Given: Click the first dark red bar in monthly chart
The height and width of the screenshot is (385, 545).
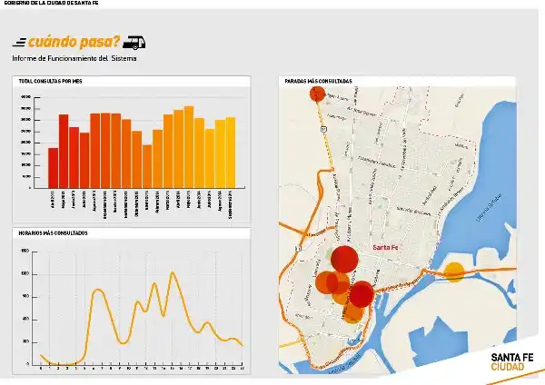Looking at the screenshot, I should pos(54,168).
